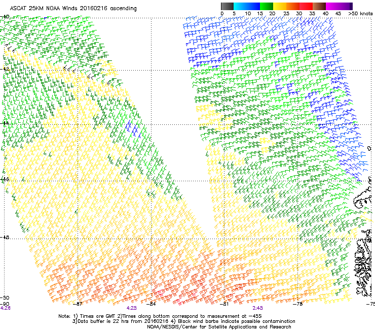This screenshot has height=330, width=375.
Task: Click the gray 0-5 knots color swatch
Action: [x=227, y=6]
